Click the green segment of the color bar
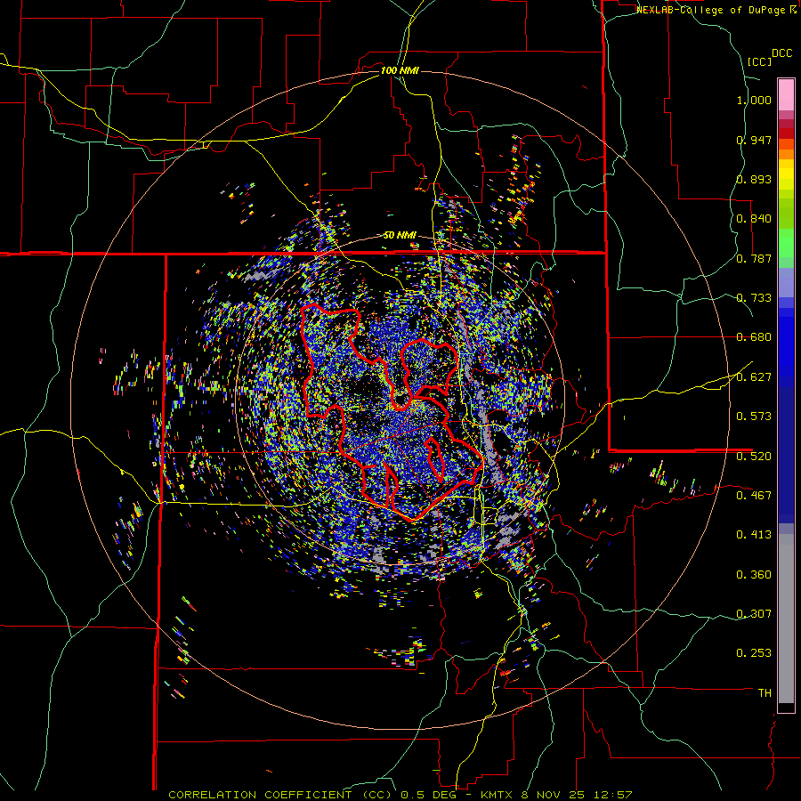 [786, 243]
